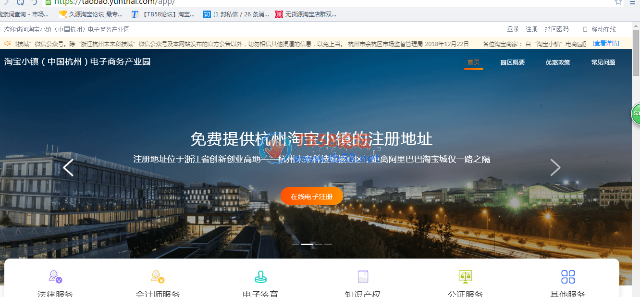Click the orange 在线电子注册 button

click(x=312, y=196)
